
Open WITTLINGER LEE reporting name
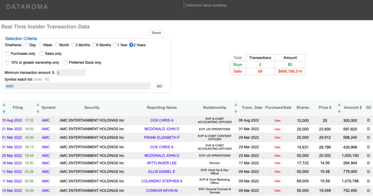tap(162, 163)
